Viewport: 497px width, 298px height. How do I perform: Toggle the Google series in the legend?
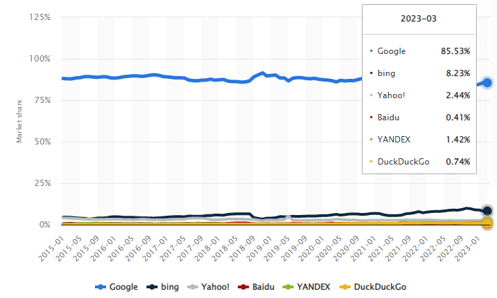point(116,287)
